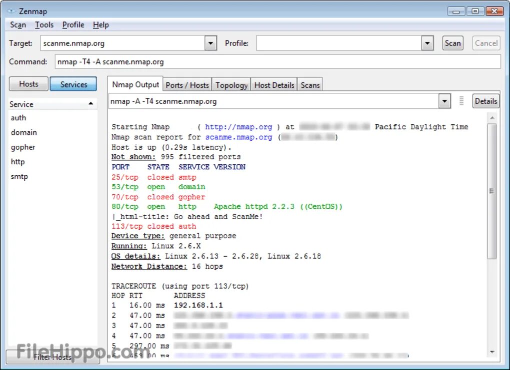This screenshot has height=370, width=510.
Task: Click the html-title 'Go ahead and ScanMe!' line
Action: [187, 217]
